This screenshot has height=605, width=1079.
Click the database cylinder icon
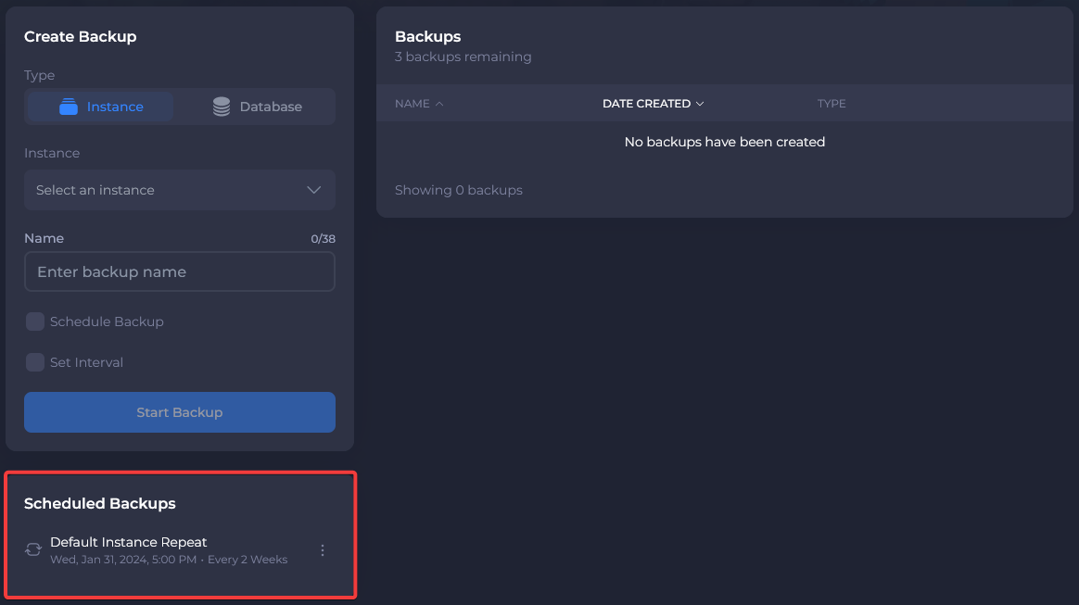point(221,106)
